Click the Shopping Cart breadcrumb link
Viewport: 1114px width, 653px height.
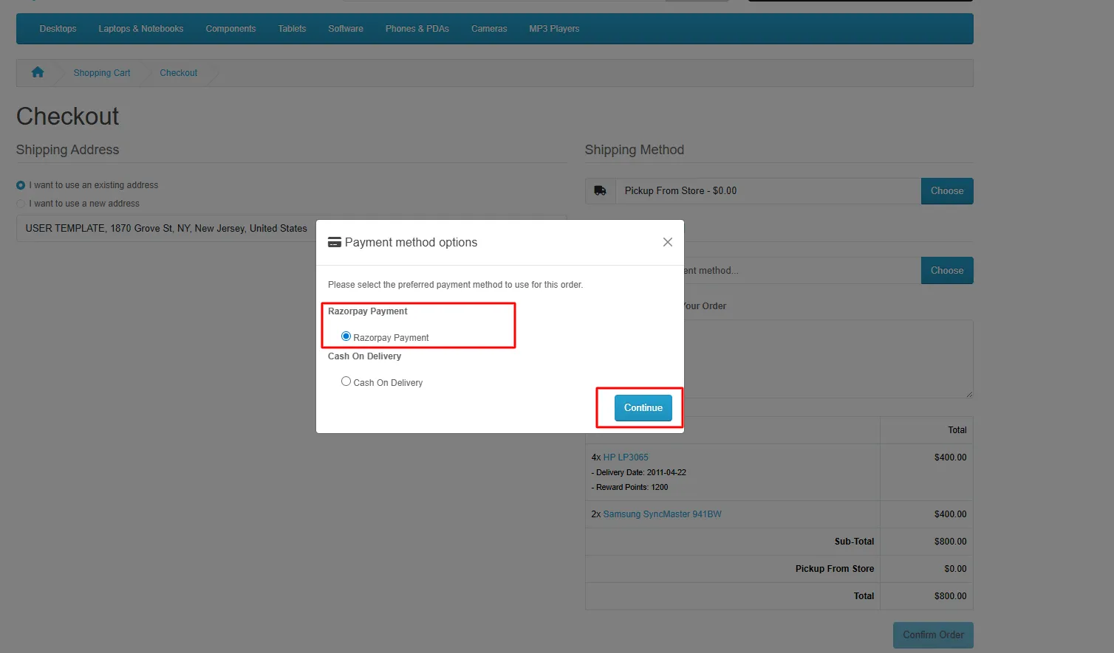102,73
